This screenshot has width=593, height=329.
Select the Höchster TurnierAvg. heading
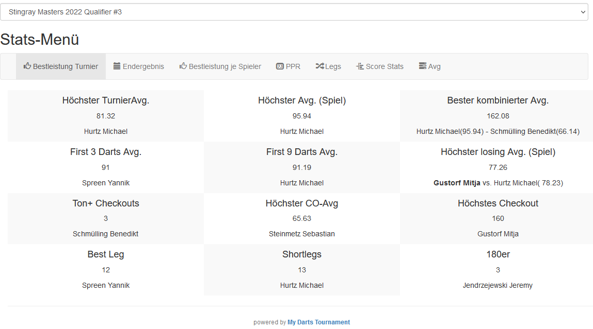click(x=106, y=100)
